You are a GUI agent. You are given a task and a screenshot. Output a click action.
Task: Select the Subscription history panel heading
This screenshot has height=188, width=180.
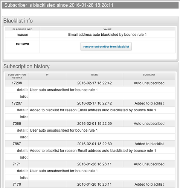coord(26,66)
